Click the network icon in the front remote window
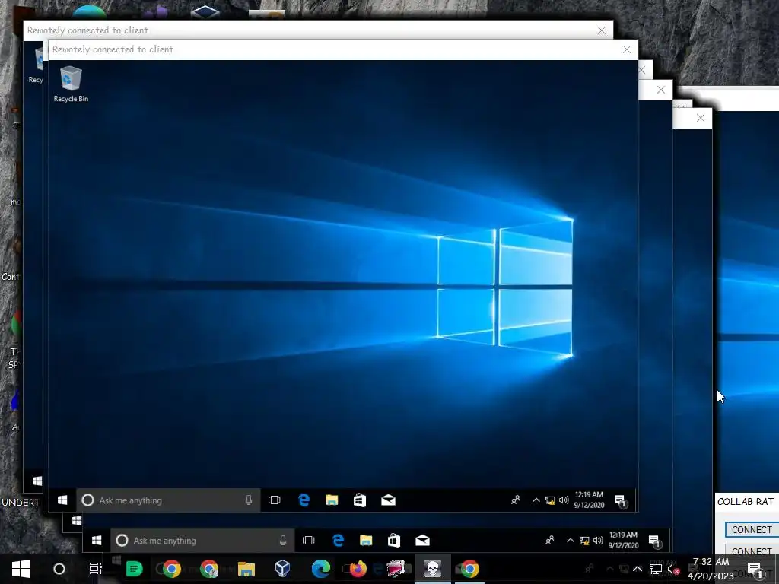This screenshot has height=584, width=779. point(550,500)
